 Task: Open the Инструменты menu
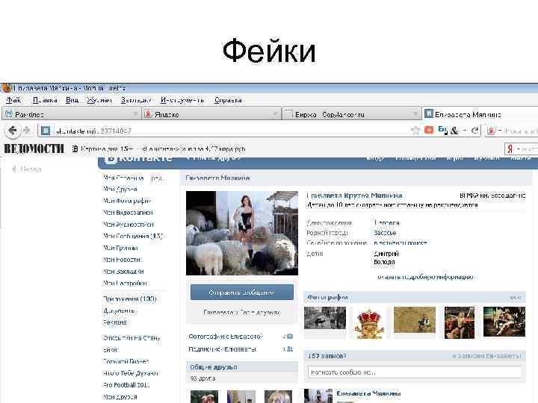[182, 100]
